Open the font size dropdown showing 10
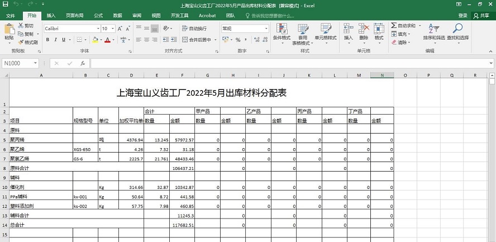Viewport: 496px width, 242px height. pos(113,29)
